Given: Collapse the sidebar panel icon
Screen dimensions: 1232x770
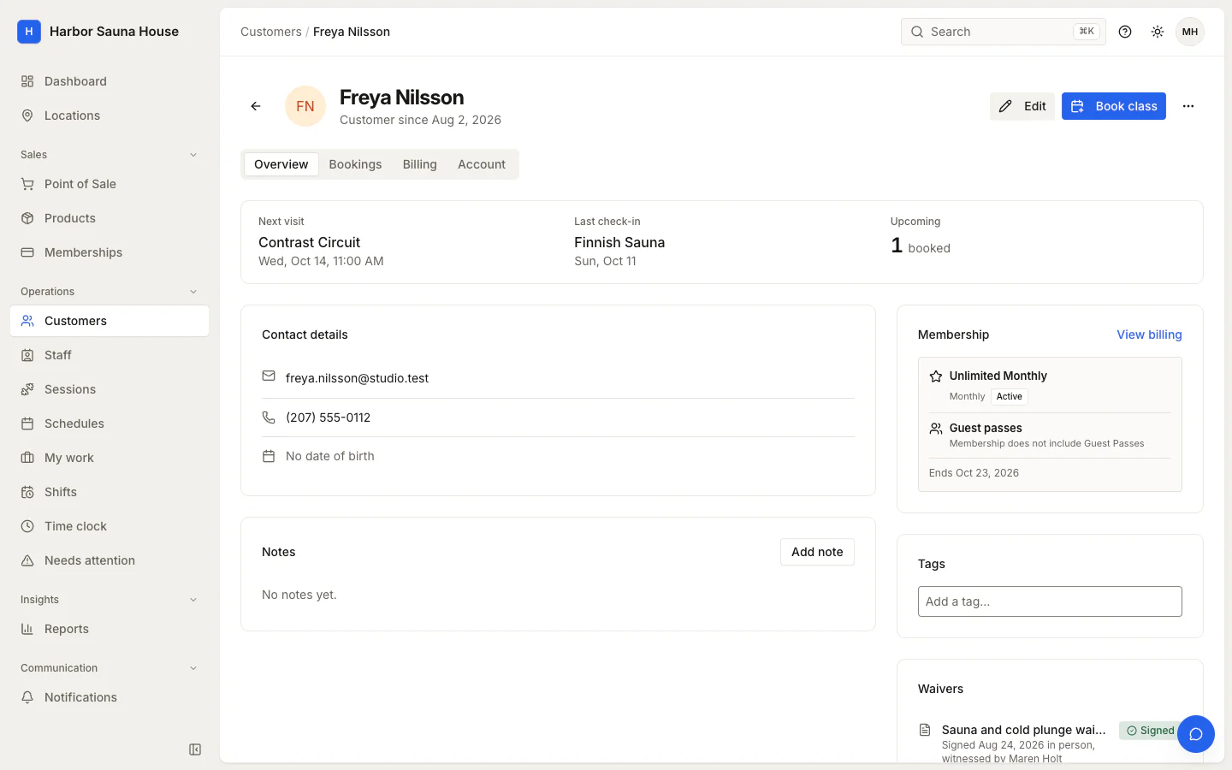Looking at the screenshot, I should [195, 749].
